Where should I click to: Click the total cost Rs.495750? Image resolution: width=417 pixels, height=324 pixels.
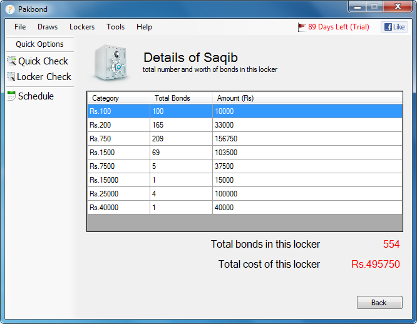(376, 264)
